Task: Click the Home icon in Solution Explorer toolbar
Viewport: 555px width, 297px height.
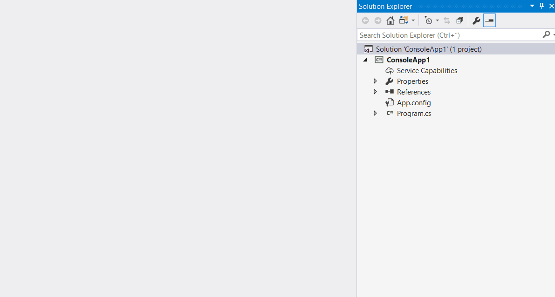Action: coord(390,20)
